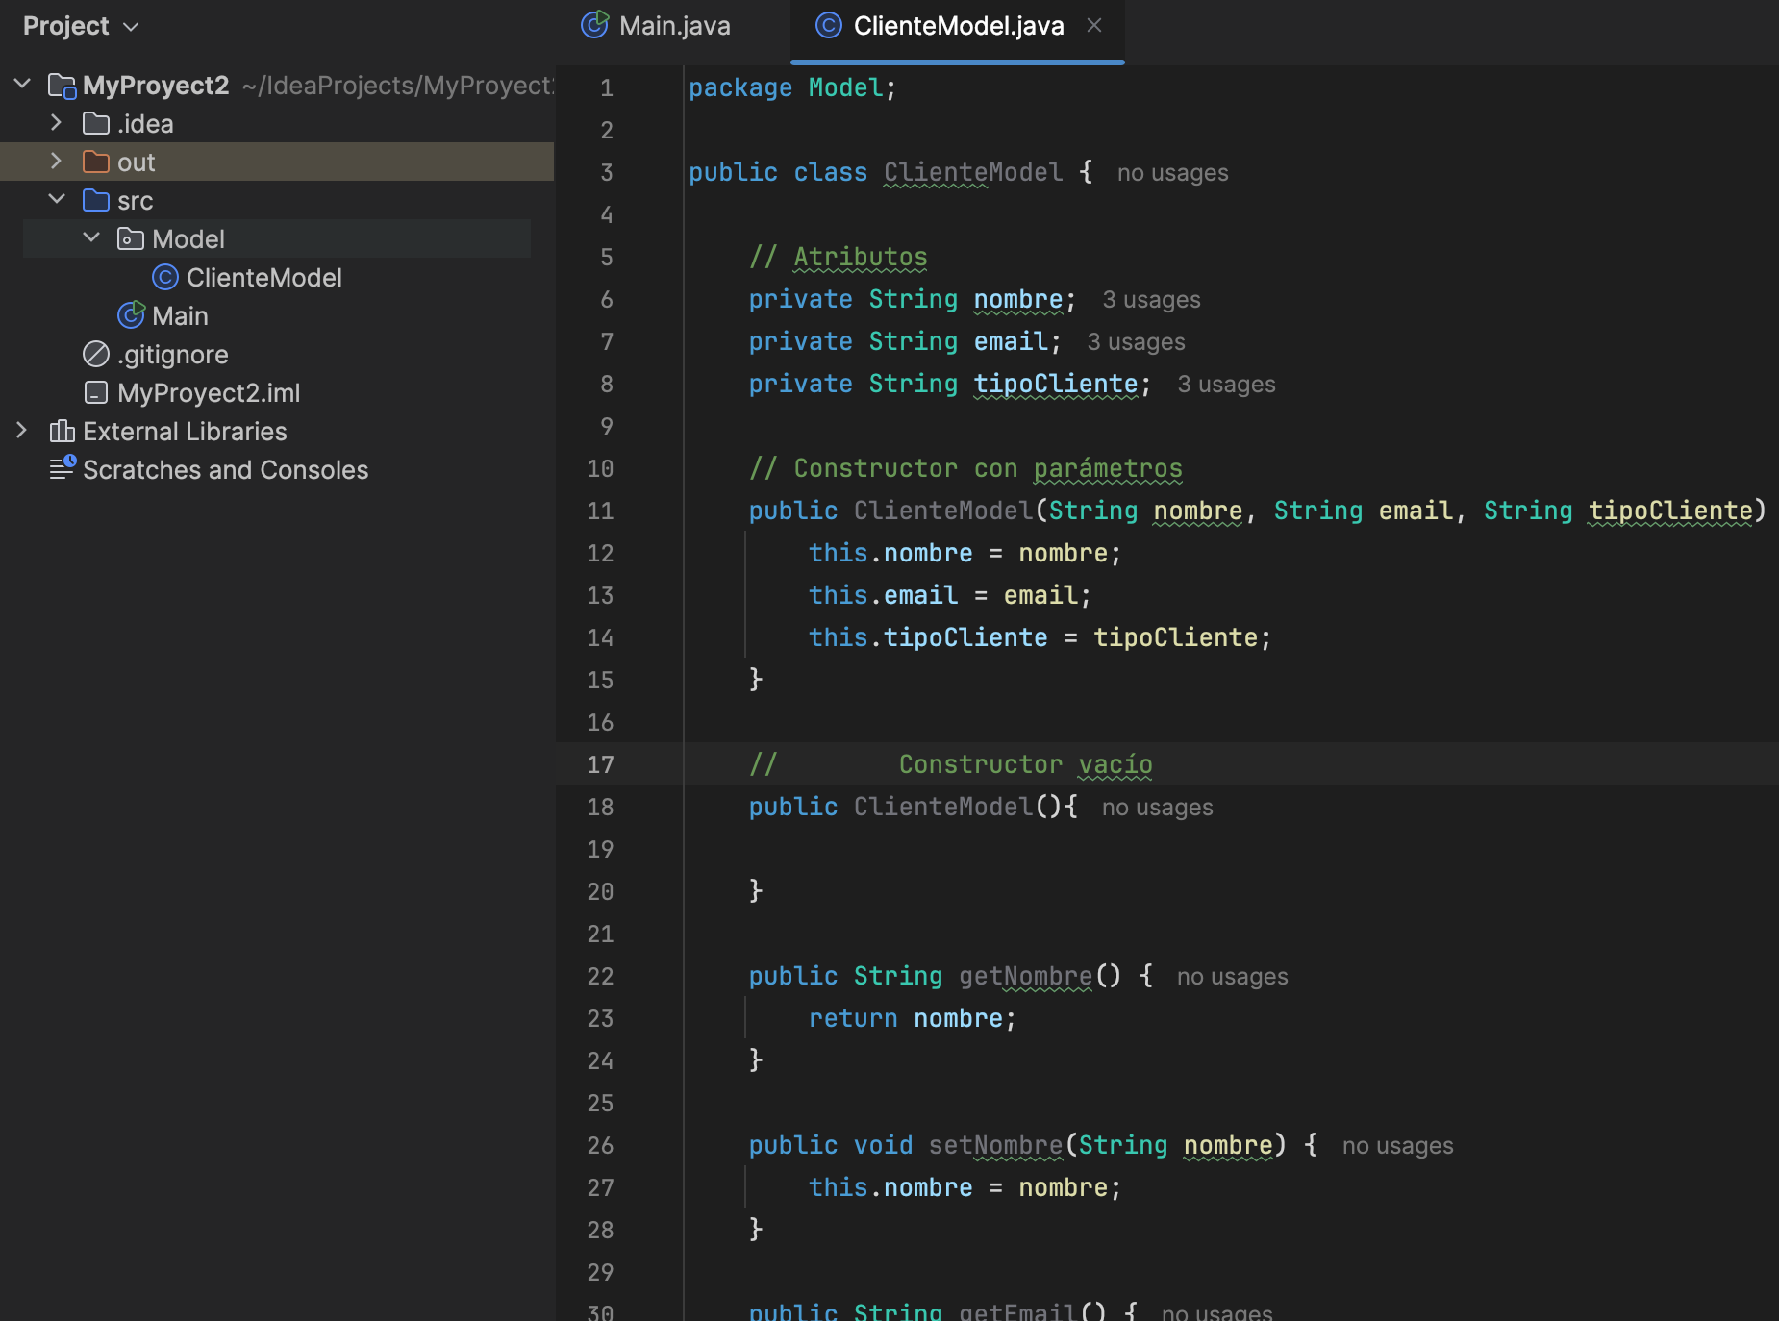Viewport: 1779px width, 1321px height.
Task: Select the src folder in tree
Action: [135, 201]
